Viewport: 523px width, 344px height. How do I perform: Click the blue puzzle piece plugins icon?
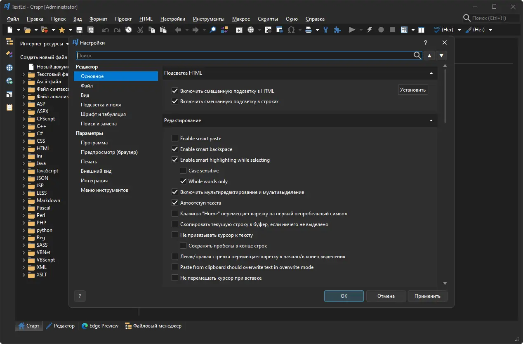pos(337,30)
